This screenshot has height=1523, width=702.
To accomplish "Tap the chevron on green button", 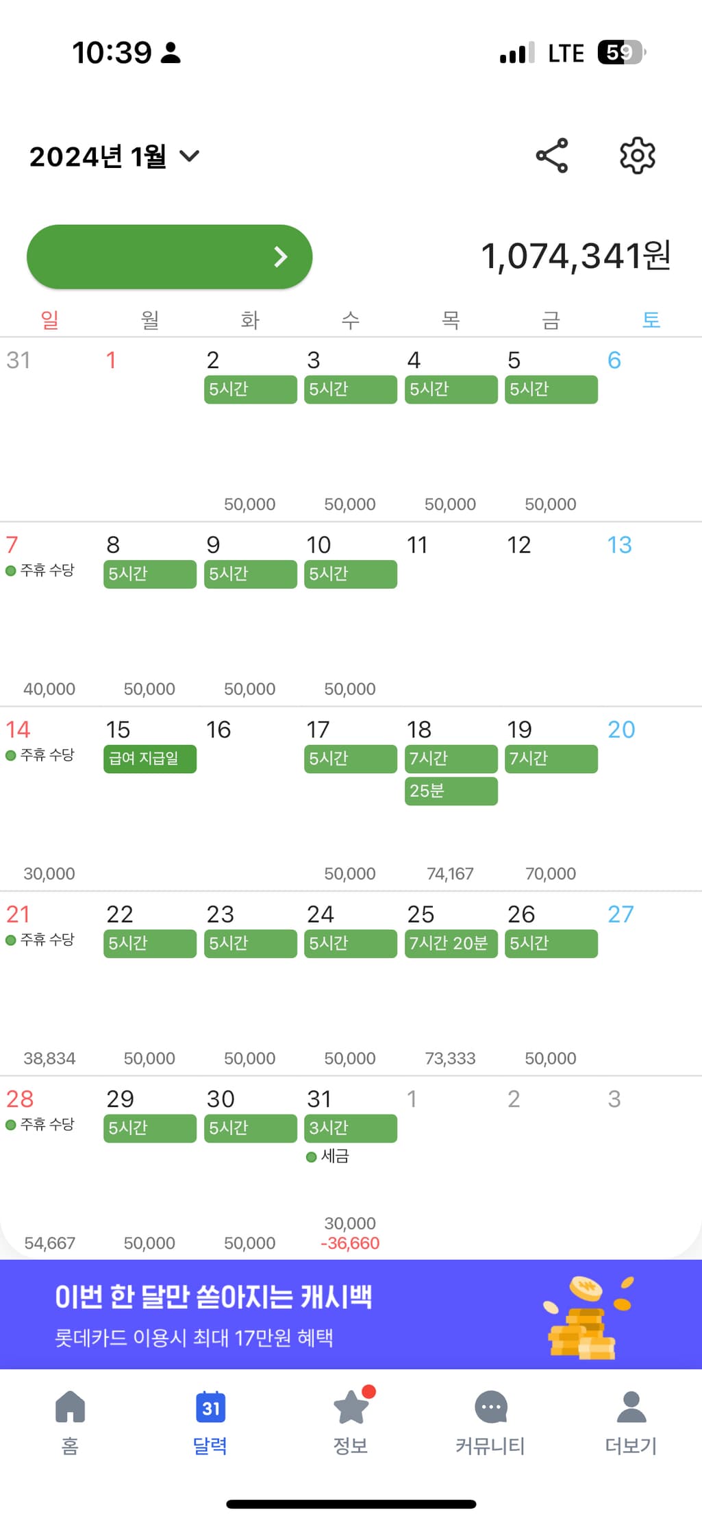I will pyautogui.click(x=280, y=257).
